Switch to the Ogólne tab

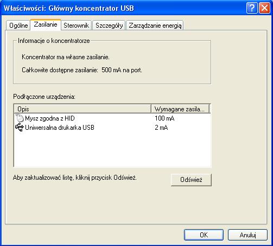click(18, 26)
